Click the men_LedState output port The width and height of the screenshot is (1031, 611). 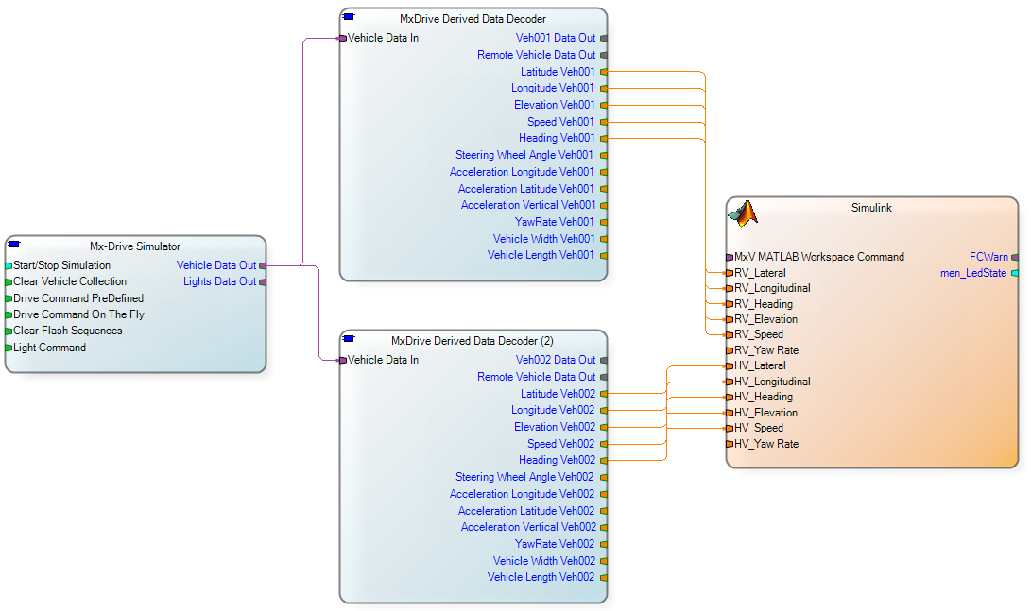(x=1015, y=273)
